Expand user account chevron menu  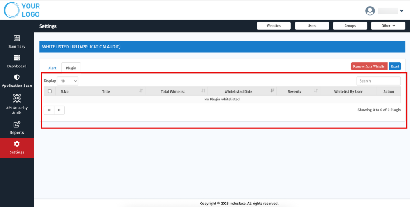[x=402, y=10]
